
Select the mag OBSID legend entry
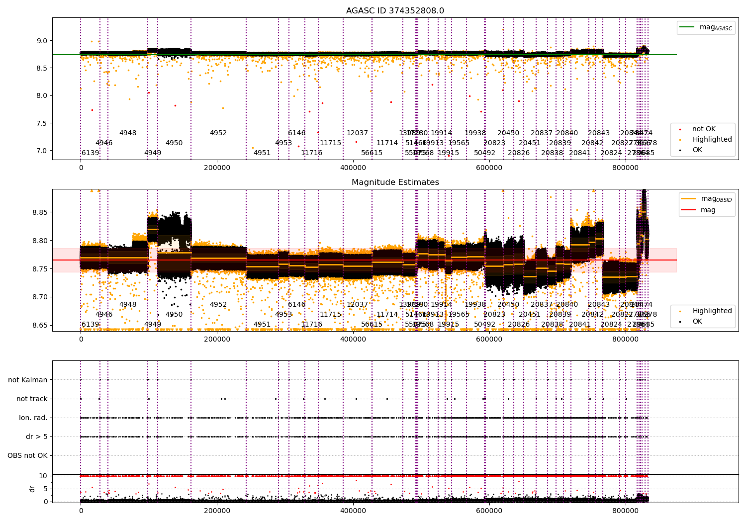tap(707, 199)
